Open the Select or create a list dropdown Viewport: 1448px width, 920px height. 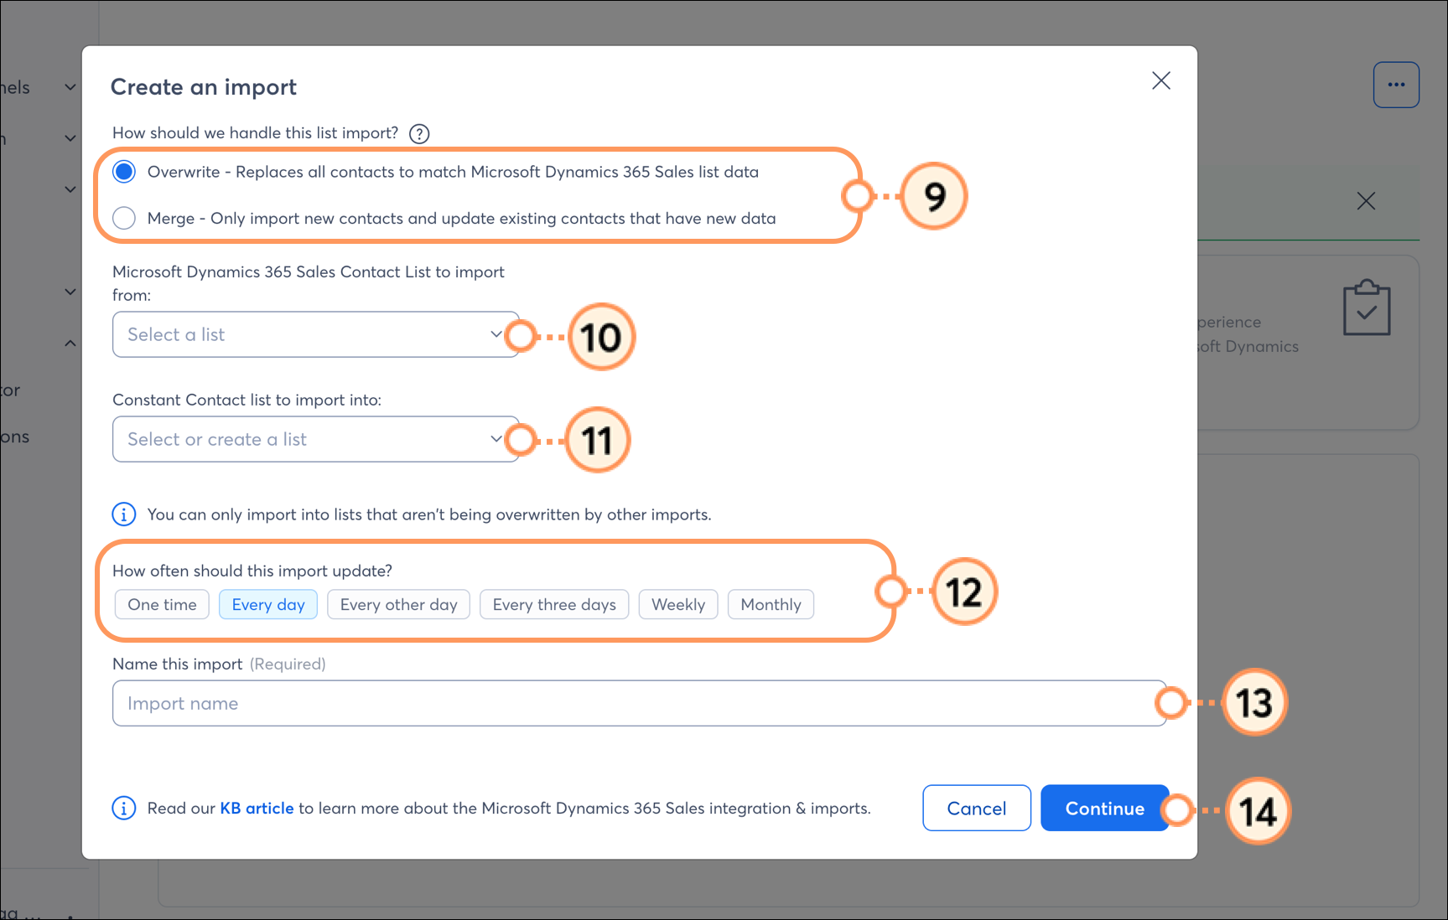[x=316, y=439]
